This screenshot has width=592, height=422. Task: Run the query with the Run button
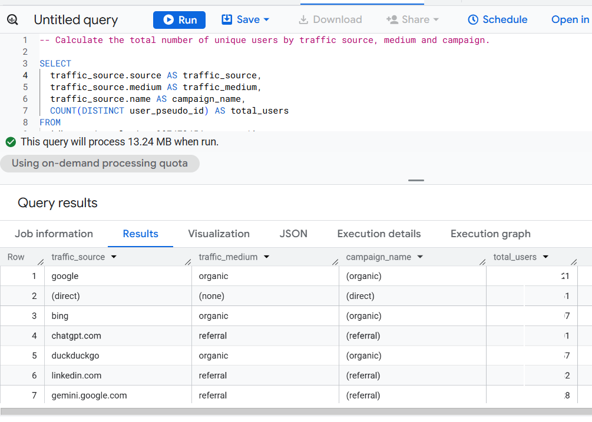click(x=179, y=20)
